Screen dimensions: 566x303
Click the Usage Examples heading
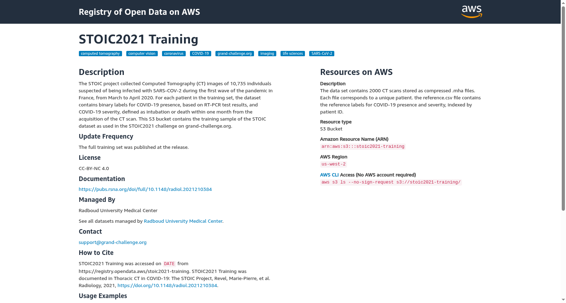(103, 296)
